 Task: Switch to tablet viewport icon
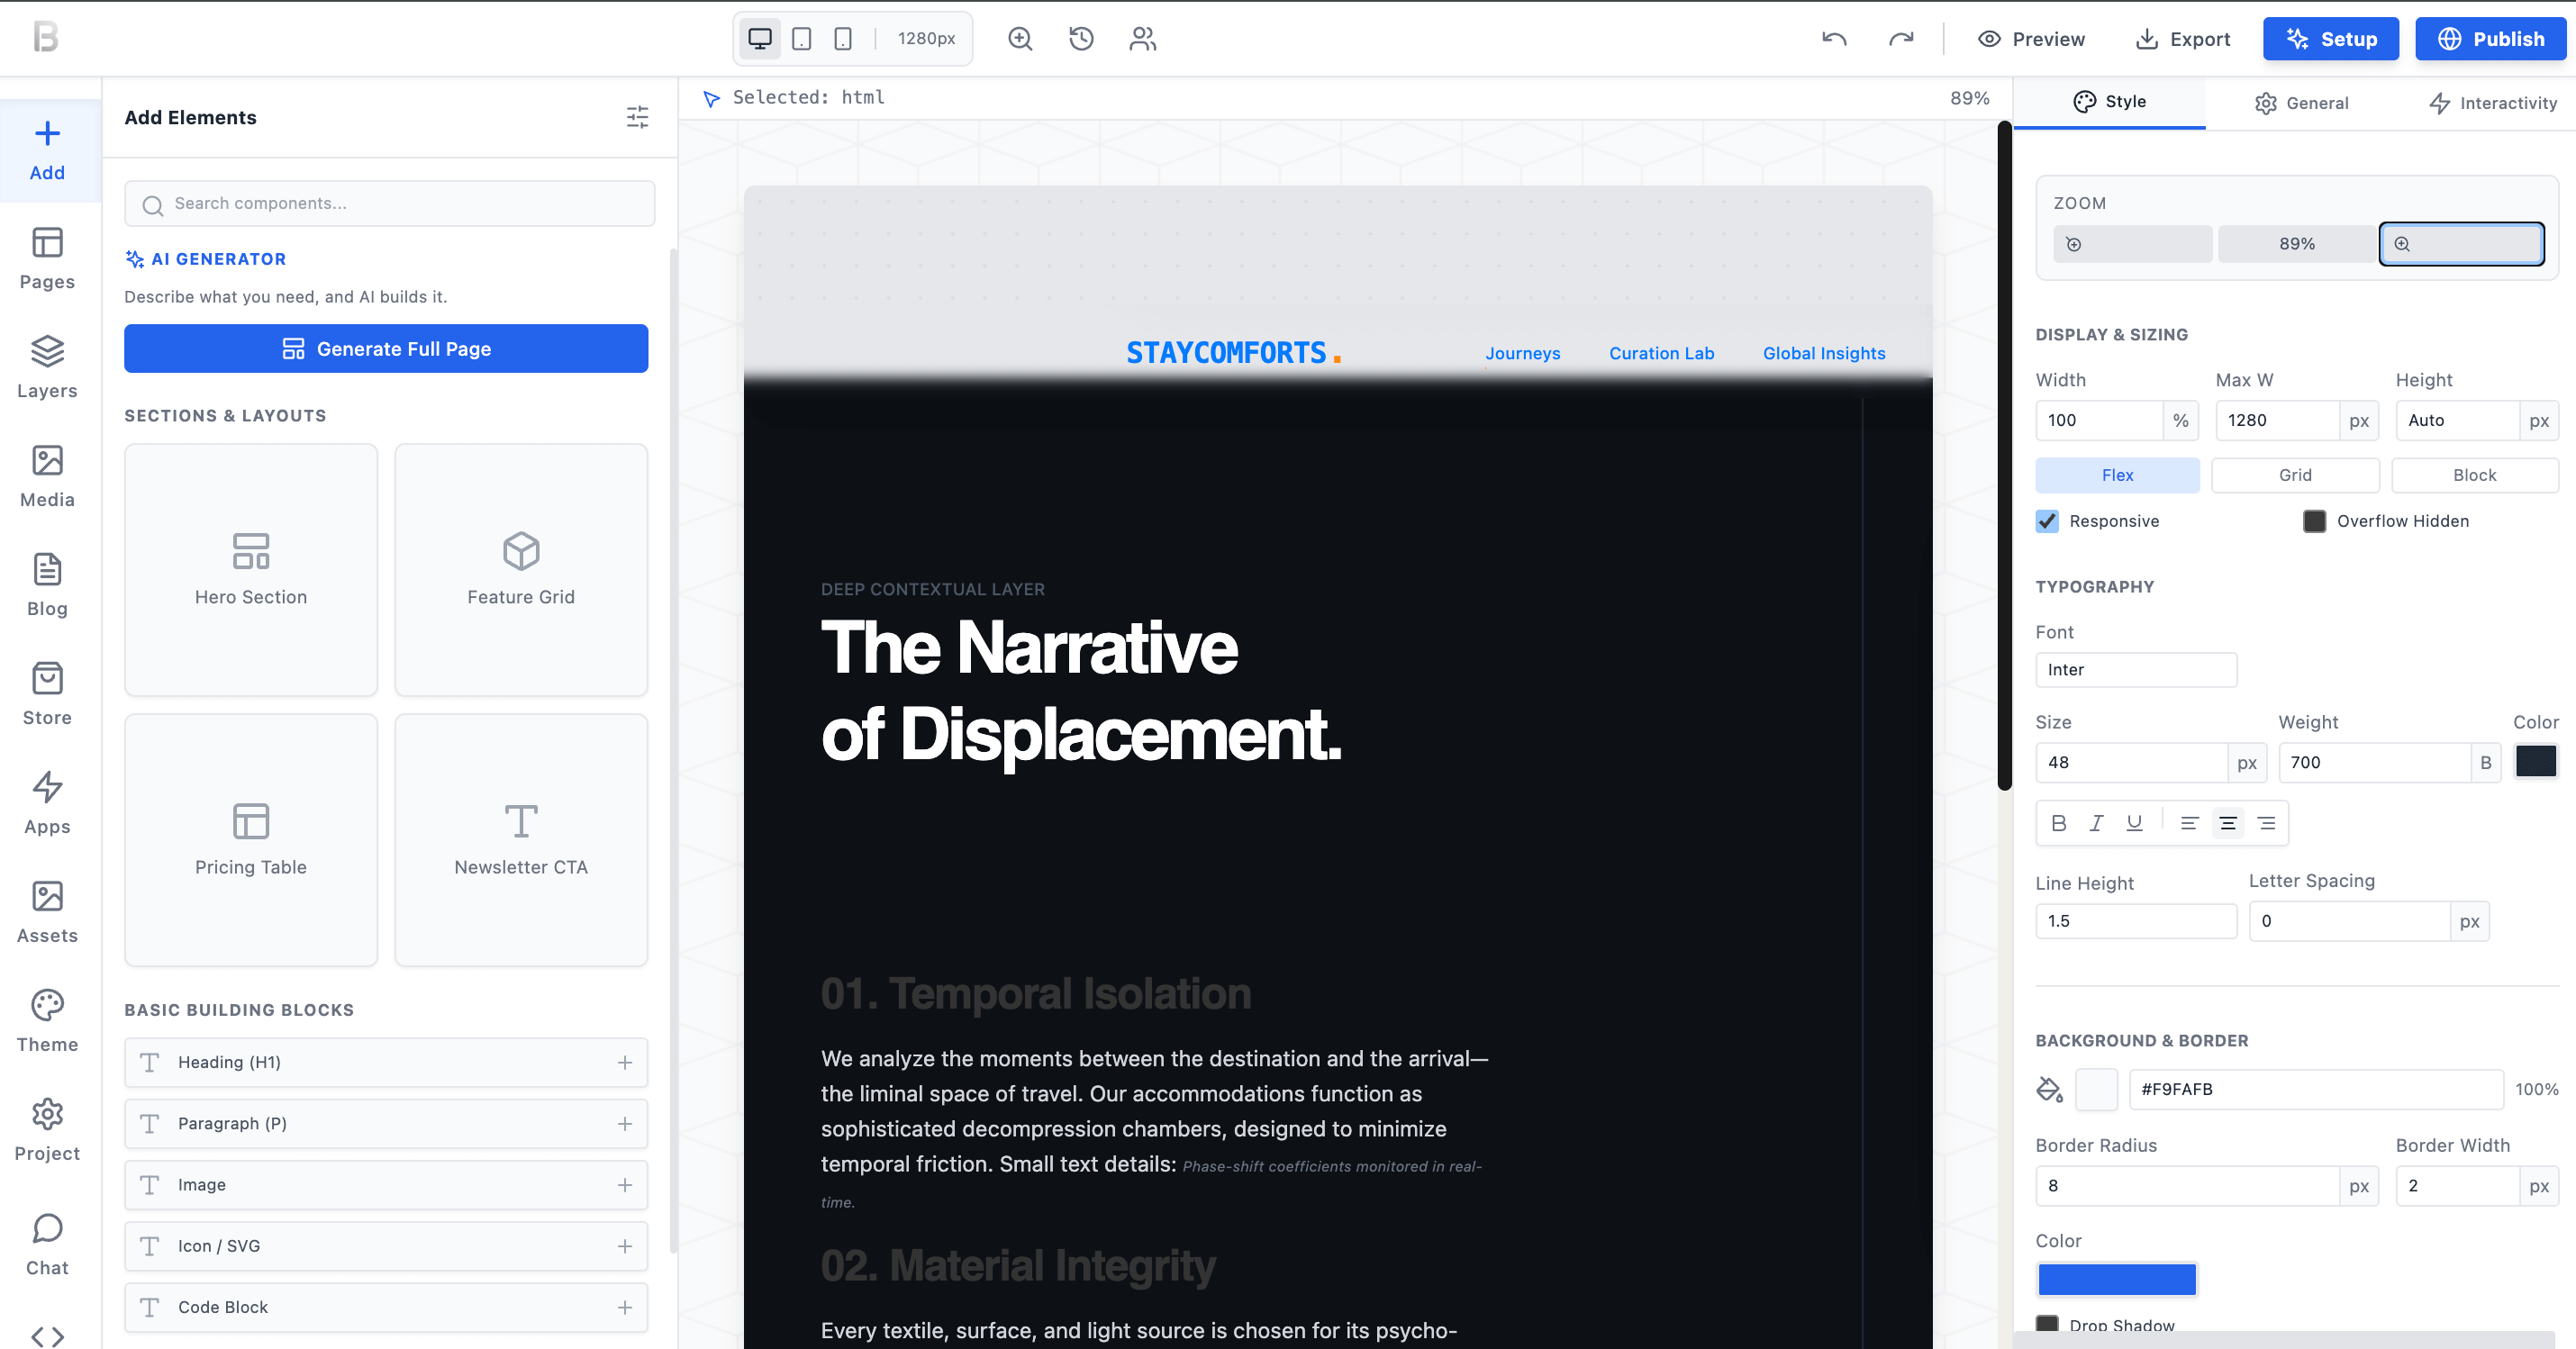tap(801, 39)
